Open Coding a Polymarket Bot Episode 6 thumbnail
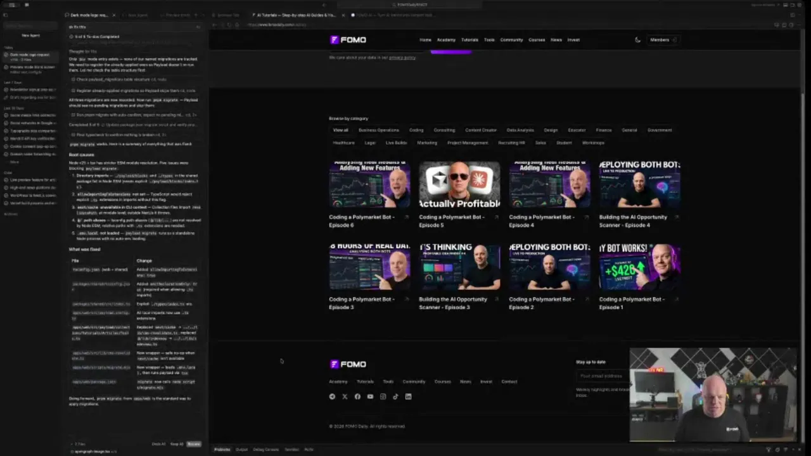 pos(370,184)
